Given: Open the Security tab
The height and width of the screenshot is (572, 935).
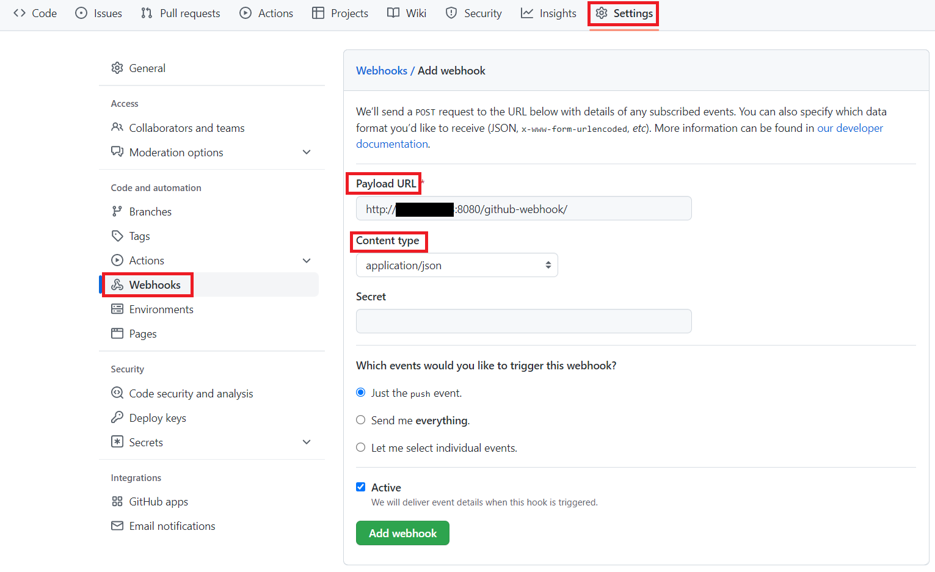Looking at the screenshot, I should 474,13.
